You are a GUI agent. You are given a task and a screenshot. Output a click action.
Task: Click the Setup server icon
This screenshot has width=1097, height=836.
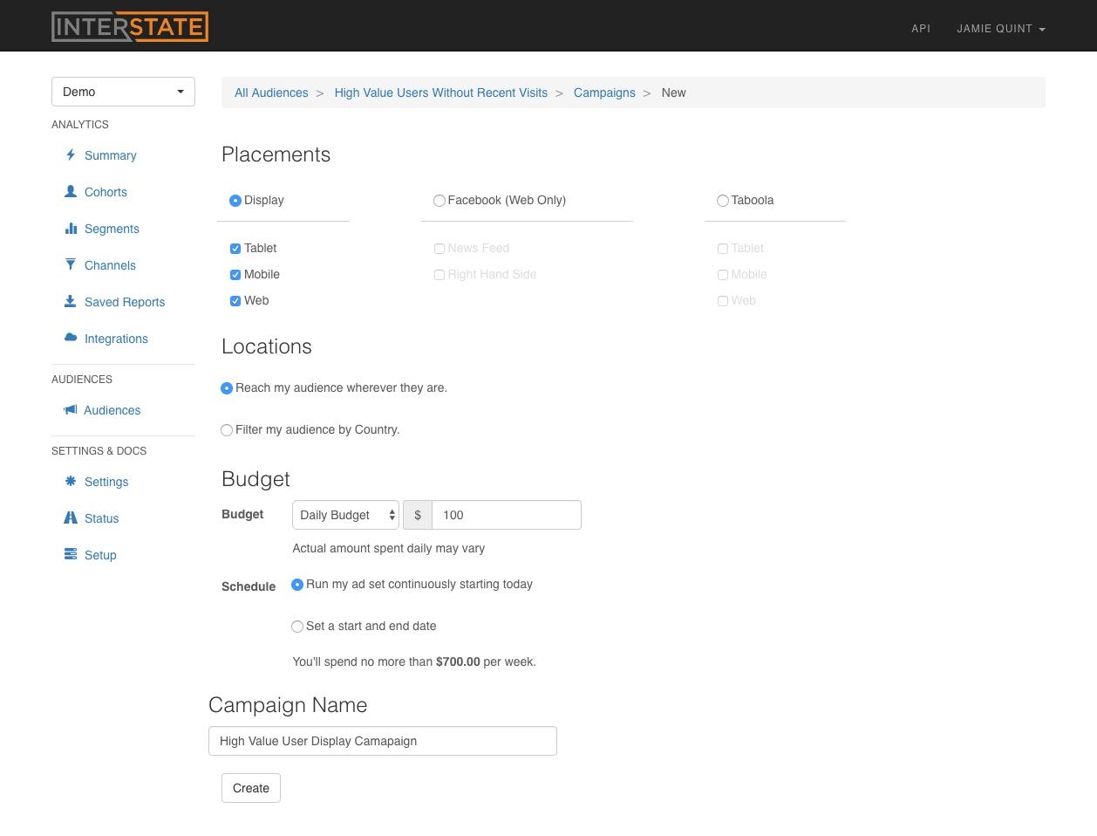coord(71,554)
